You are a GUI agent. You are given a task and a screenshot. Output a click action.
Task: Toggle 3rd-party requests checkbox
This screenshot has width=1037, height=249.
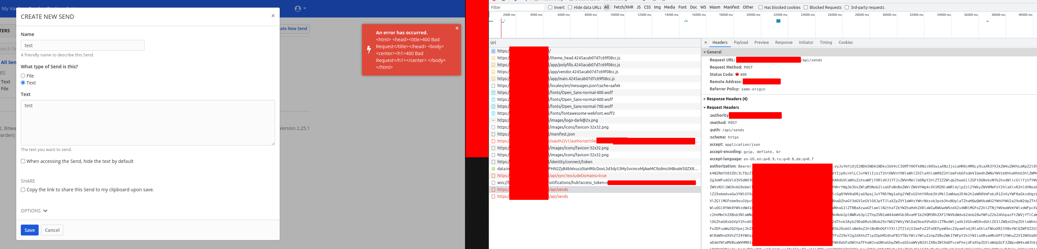(x=846, y=7)
